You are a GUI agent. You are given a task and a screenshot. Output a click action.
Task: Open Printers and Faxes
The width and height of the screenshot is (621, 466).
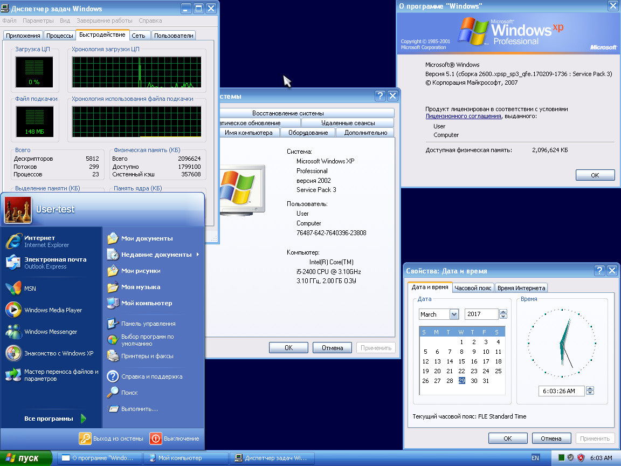147,356
